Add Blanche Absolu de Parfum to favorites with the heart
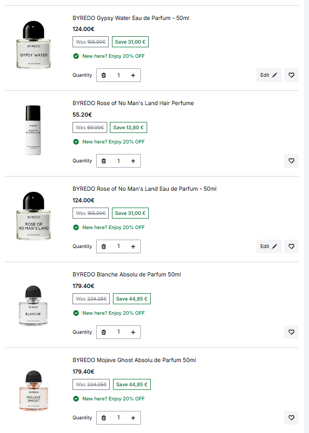 (x=291, y=332)
